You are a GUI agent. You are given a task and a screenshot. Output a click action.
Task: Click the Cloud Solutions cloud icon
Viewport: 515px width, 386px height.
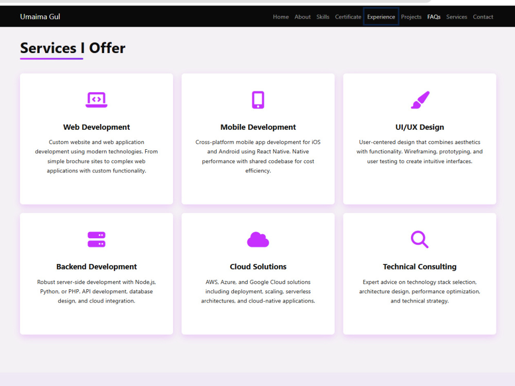[258, 239]
